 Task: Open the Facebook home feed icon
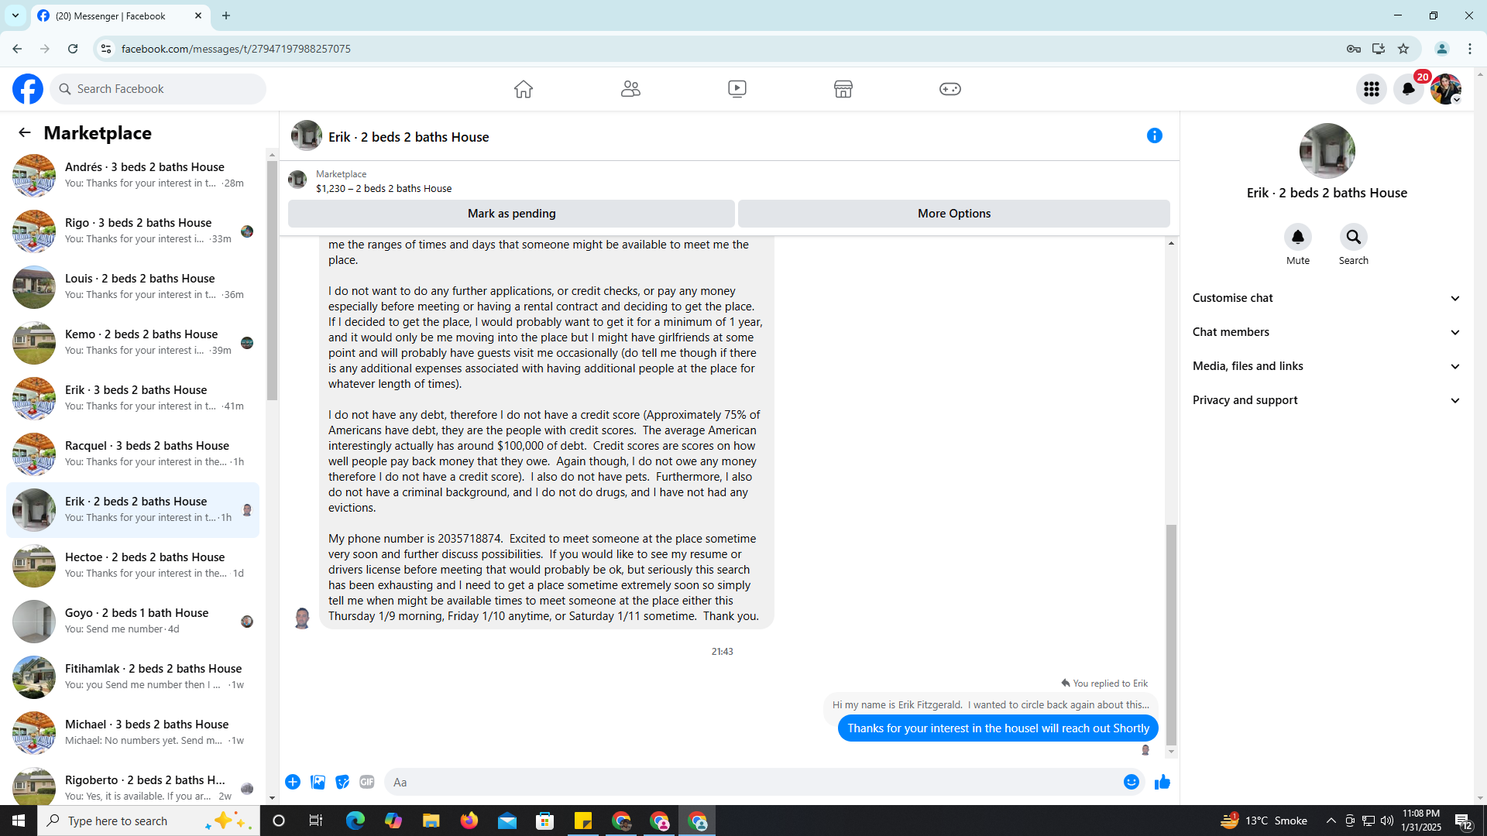pyautogui.click(x=524, y=89)
